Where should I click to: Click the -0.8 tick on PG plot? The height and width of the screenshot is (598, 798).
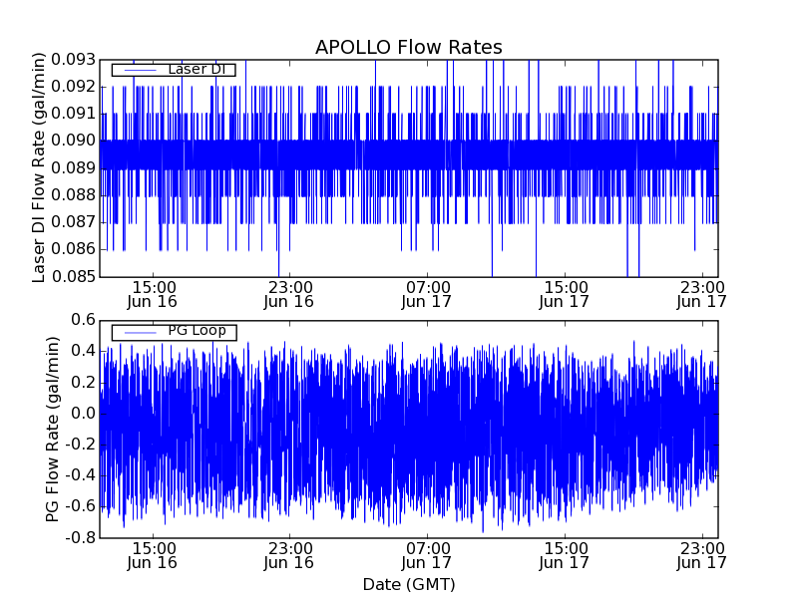pyautogui.click(x=80, y=537)
